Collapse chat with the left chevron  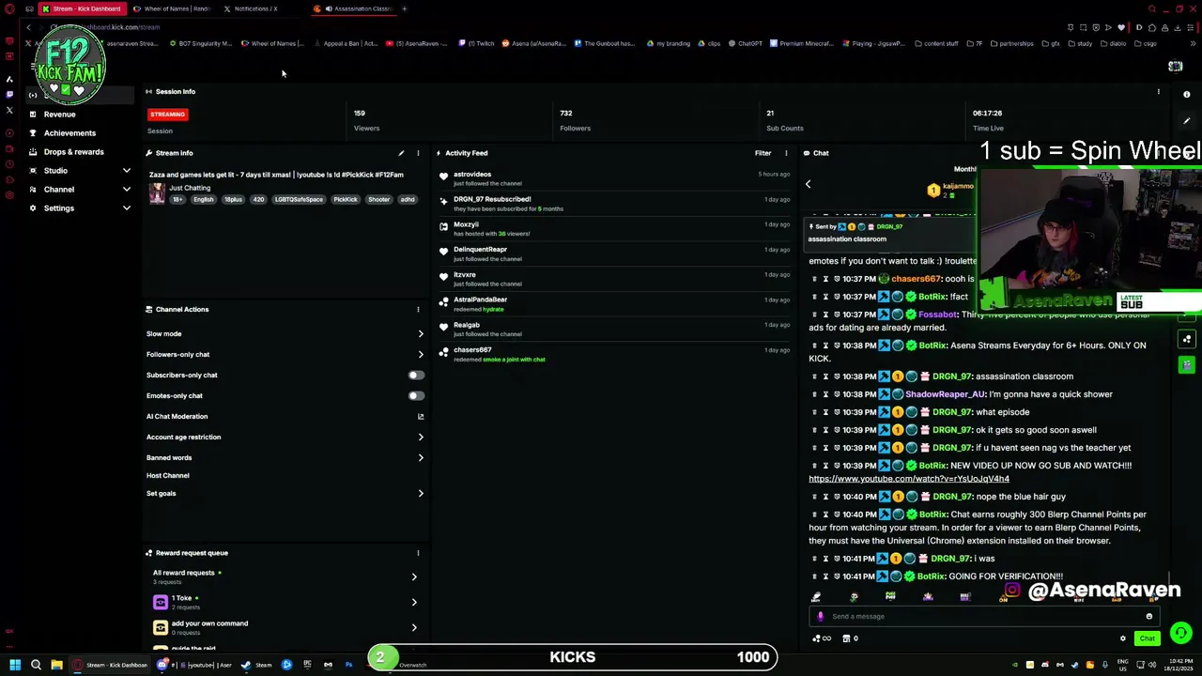808,185
